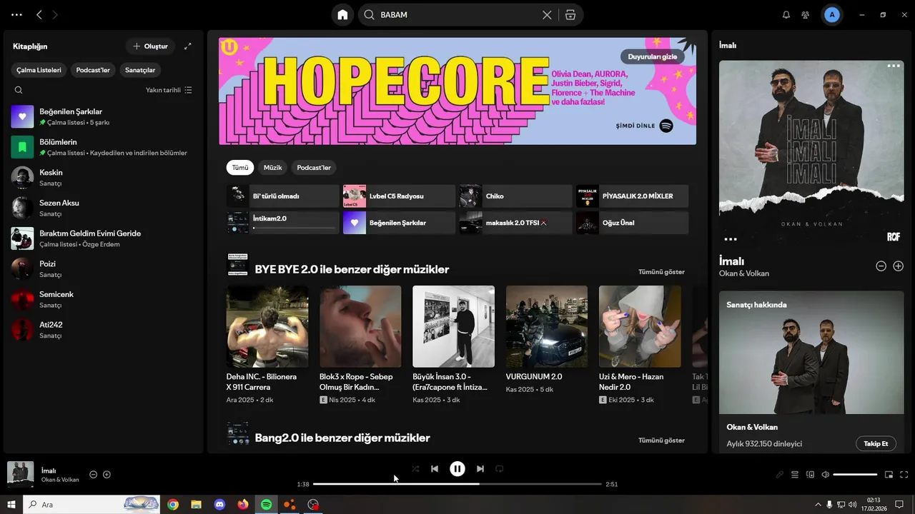The height and width of the screenshot is (514, 915).
Task: Show all for Bang2.0 section
Action: click(661, 440)
